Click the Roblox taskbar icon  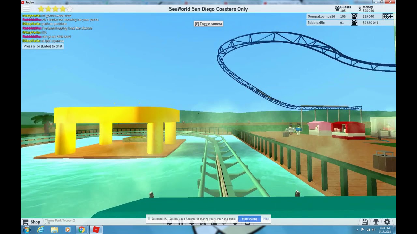pos(96,230)
